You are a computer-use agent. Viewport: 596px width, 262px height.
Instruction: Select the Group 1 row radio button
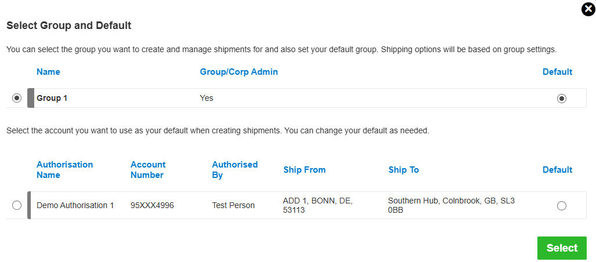point(17,98)
